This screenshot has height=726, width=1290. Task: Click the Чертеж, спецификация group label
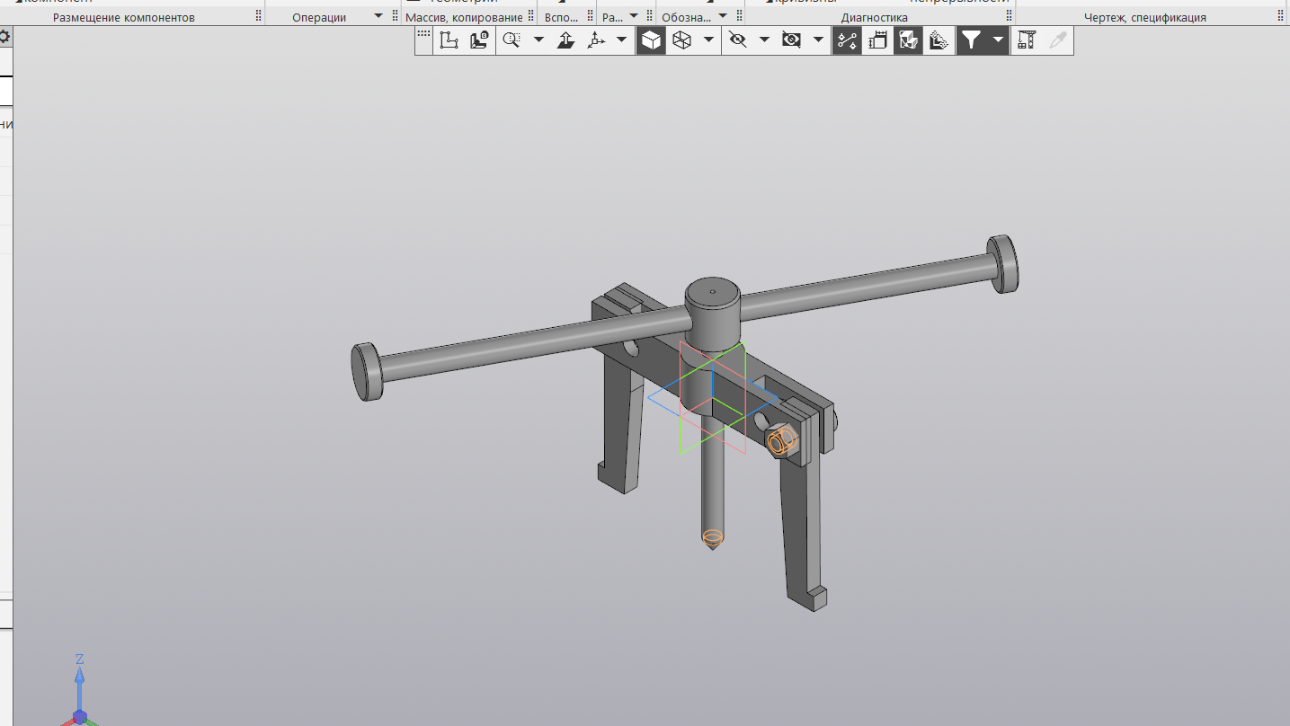click(1145, 17)
